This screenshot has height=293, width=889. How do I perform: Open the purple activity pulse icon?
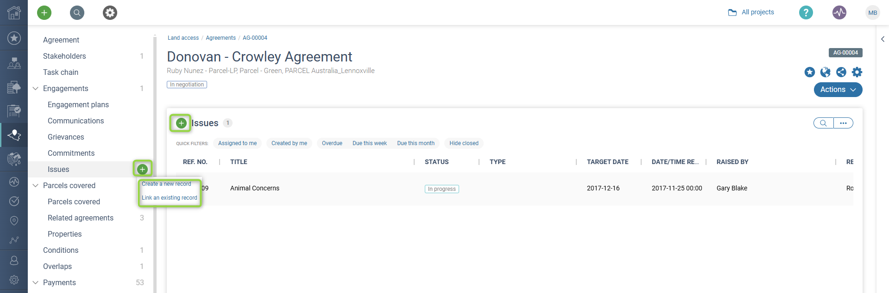point(839,12)
